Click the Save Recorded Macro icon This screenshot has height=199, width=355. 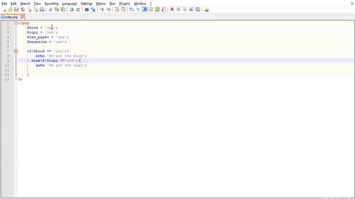197,9
